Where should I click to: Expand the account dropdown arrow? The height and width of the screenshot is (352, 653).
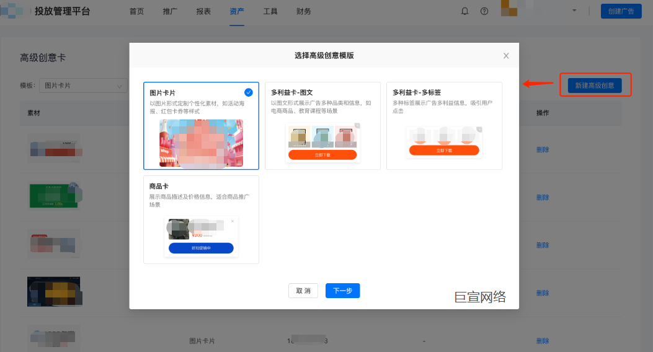coord(574,11)
